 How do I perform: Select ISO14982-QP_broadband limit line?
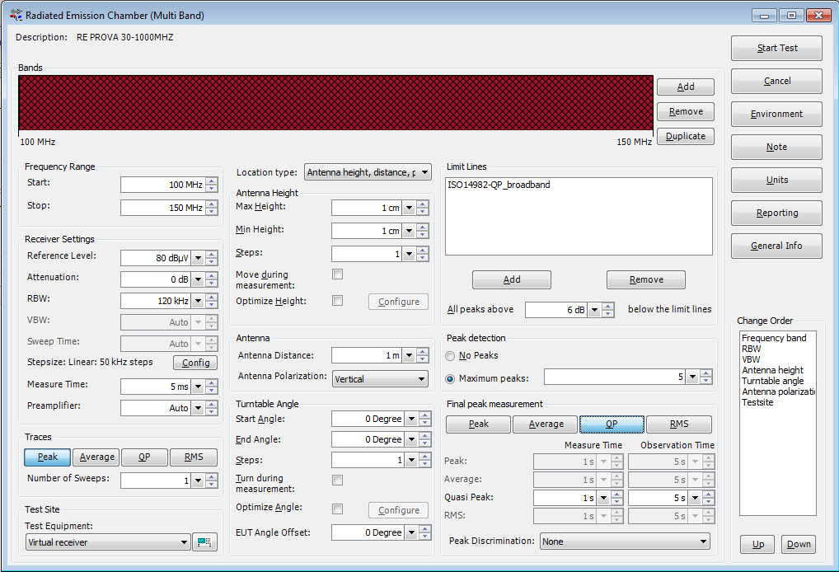click(x=499, y=185)
